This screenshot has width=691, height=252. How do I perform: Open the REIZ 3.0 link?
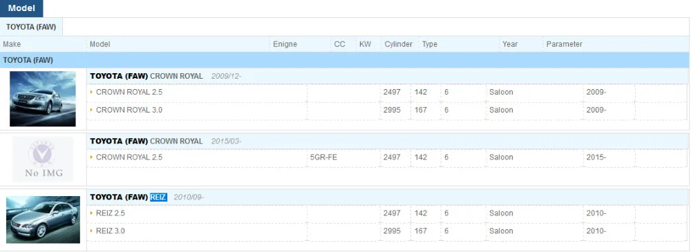111,231
